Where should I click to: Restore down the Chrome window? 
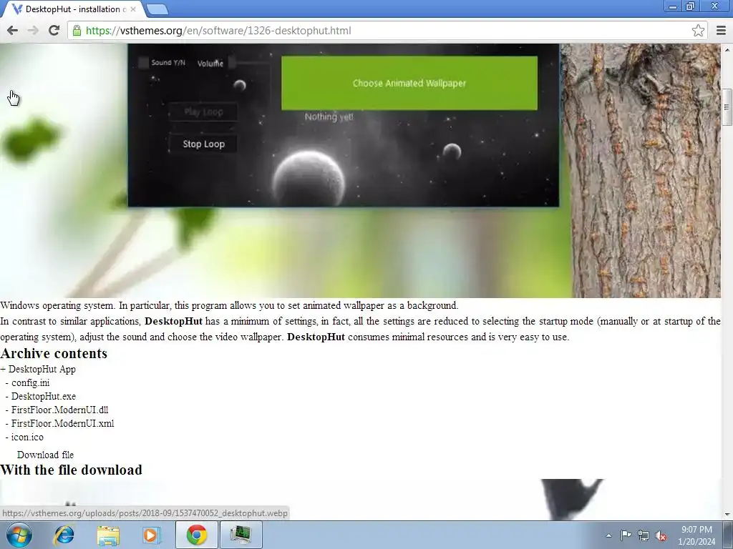tap(691, 6)
